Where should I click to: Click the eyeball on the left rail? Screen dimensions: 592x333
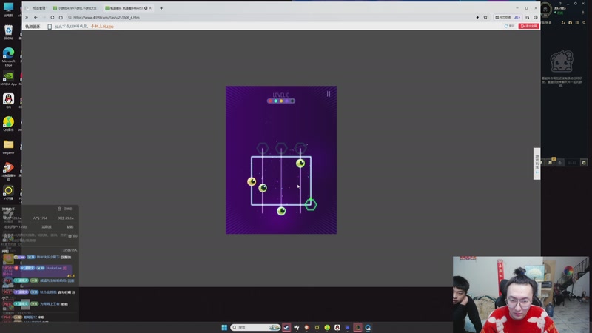252,181
